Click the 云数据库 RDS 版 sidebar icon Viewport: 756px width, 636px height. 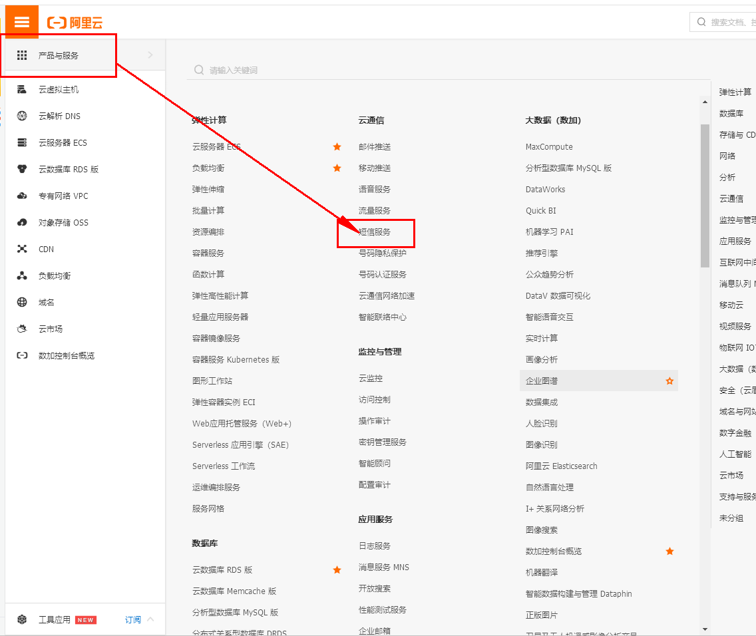click(22, 169)
